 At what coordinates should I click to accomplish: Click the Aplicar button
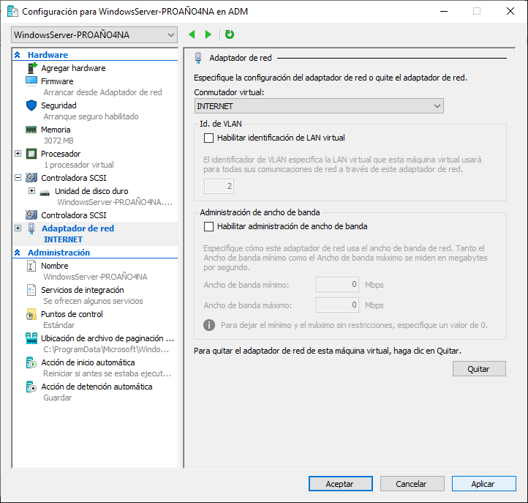point(484,484)
